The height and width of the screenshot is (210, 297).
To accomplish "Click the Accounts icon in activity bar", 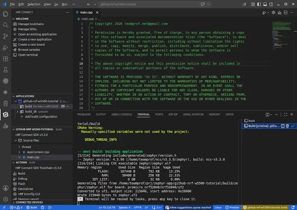I will (x=6, y=188).
